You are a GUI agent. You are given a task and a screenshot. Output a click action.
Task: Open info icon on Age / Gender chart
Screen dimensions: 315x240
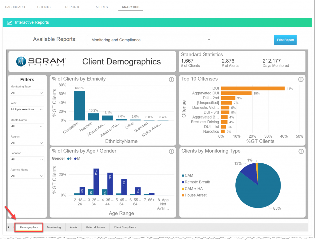172,151
